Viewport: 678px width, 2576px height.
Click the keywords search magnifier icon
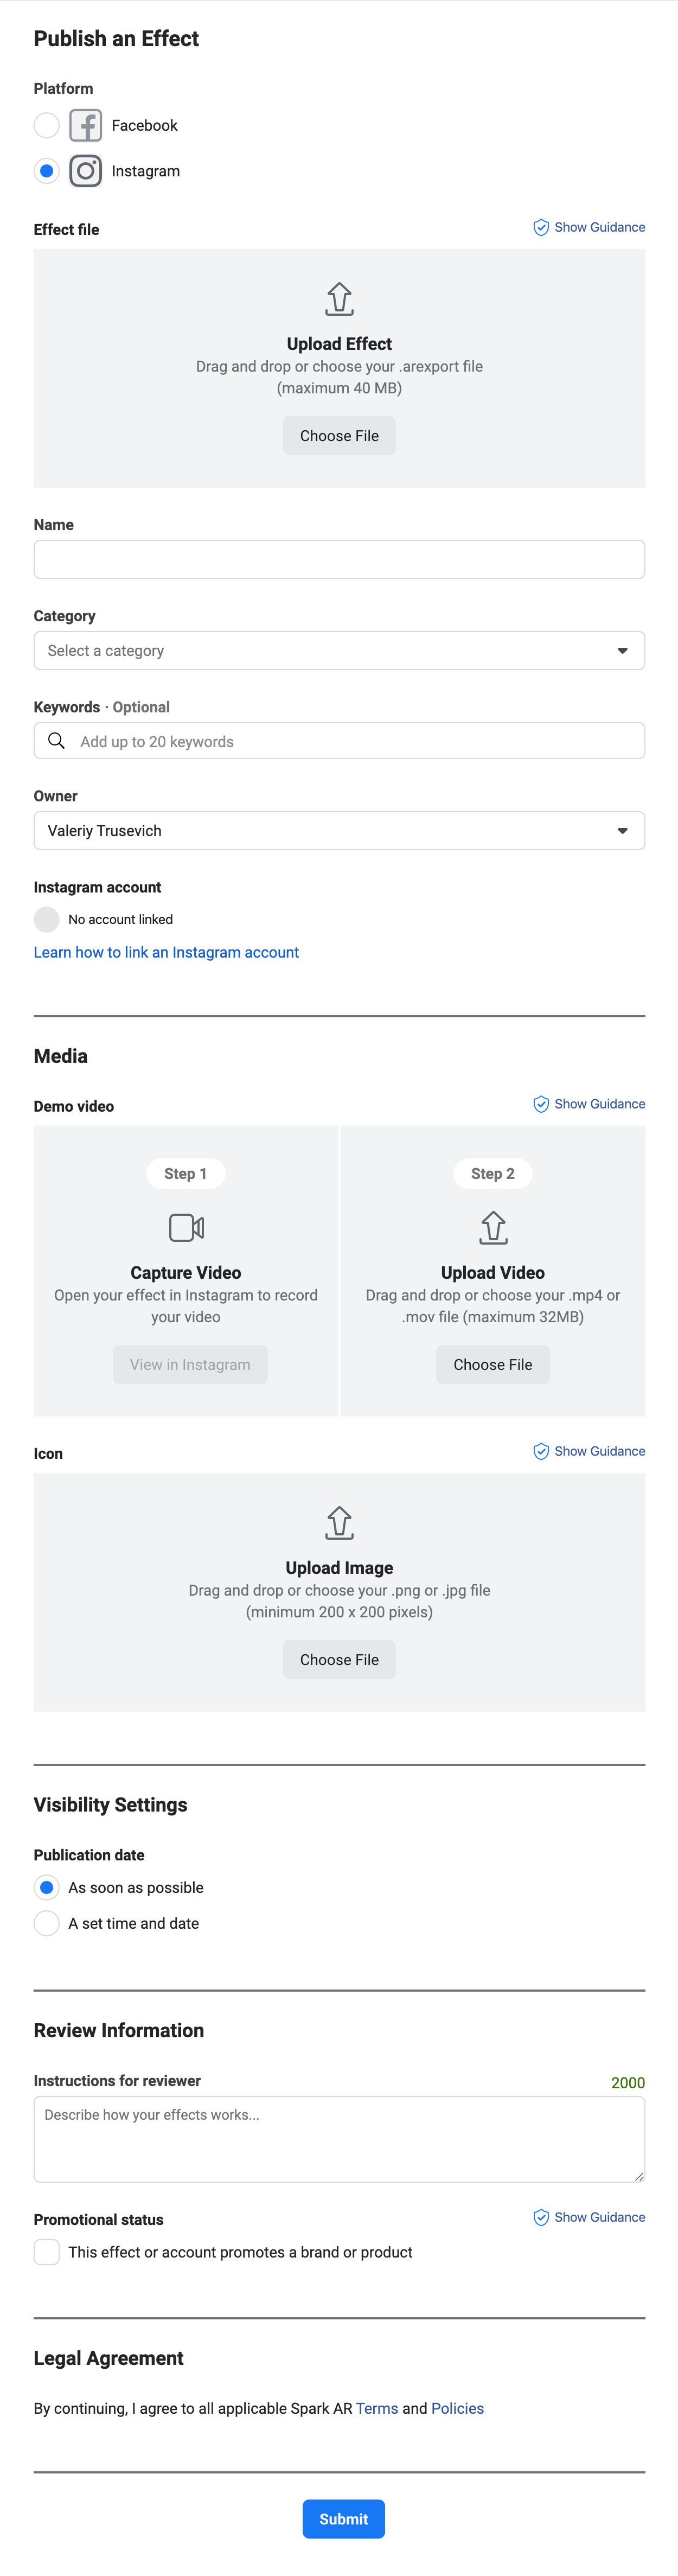[57, 741]
